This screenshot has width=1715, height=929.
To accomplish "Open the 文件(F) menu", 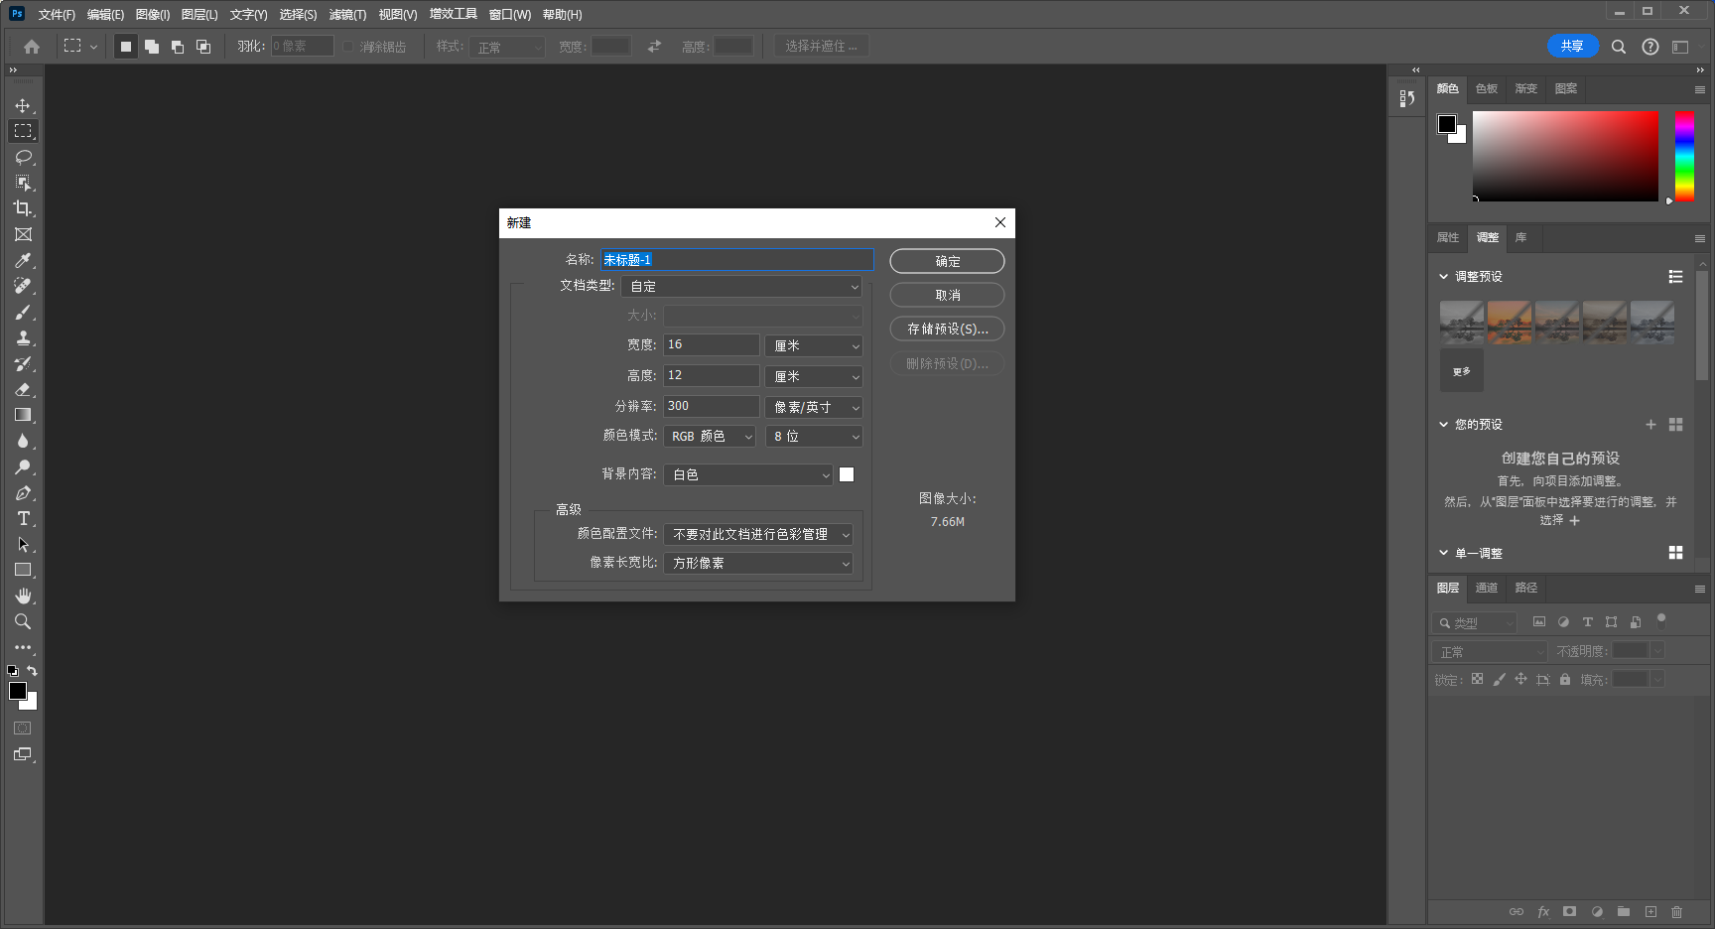I will tap(57, 15).
